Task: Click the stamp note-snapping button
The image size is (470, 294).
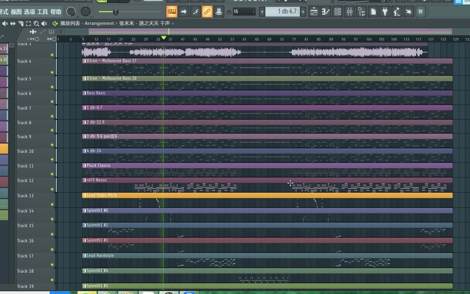Action: [x=219, y=12]
